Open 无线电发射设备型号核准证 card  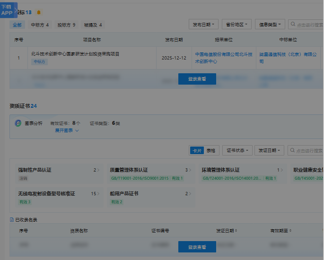59,197
